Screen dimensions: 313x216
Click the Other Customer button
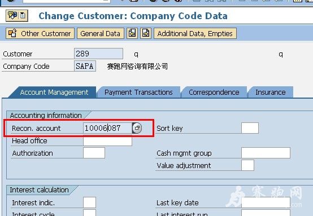(40, 33)
